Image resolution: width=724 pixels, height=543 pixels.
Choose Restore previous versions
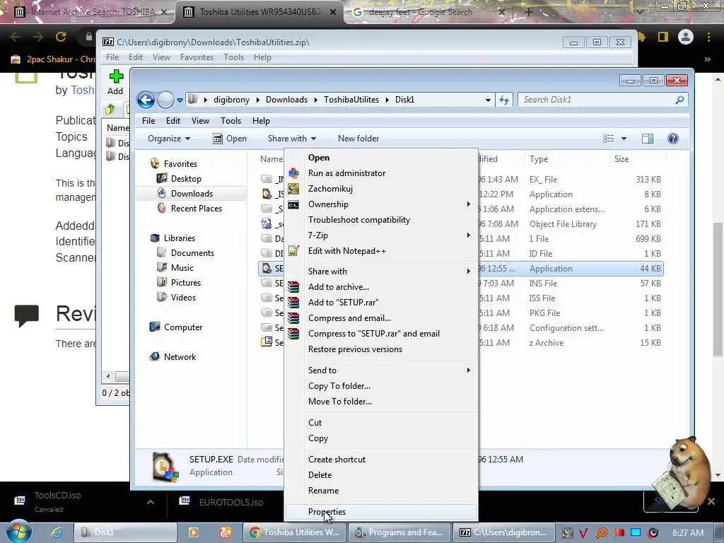tap(381, 349)
